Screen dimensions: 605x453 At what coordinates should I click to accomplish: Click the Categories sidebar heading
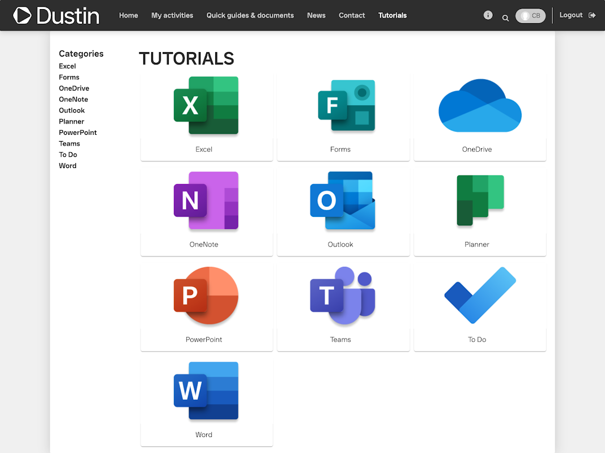pyautogui.click(x=81, y=54)
